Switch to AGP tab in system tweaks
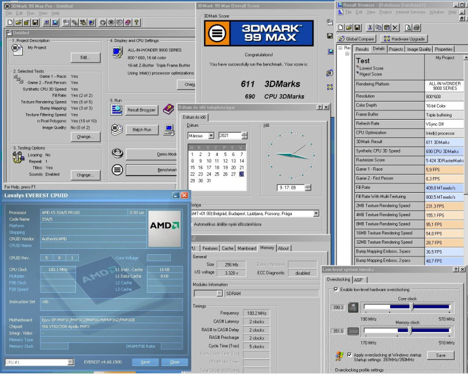 click(358, 280)
